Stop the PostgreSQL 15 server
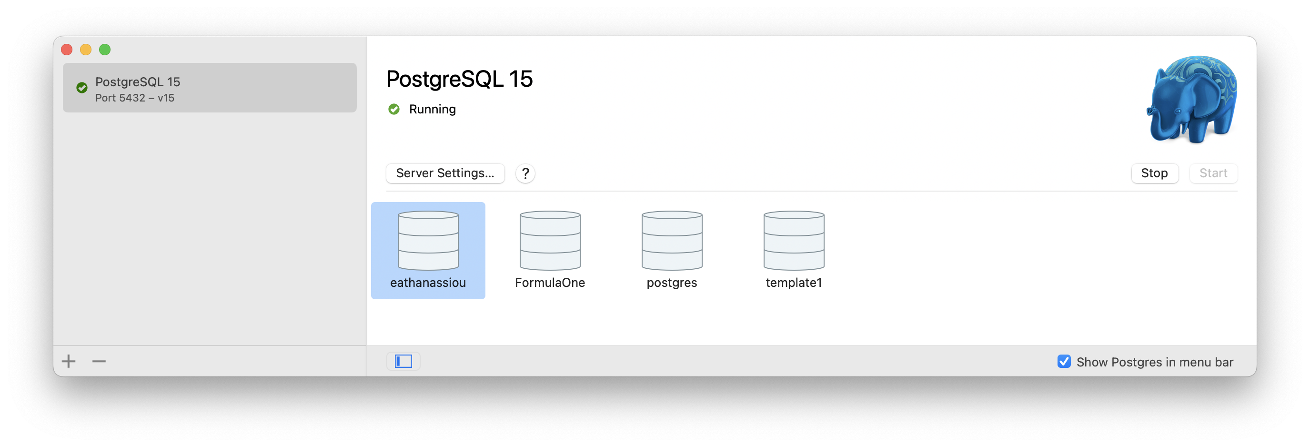 click(1154, 173)
